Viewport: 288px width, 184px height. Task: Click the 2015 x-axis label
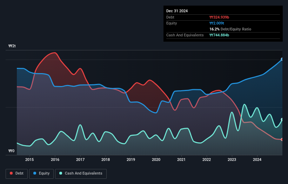click(29, 160)
